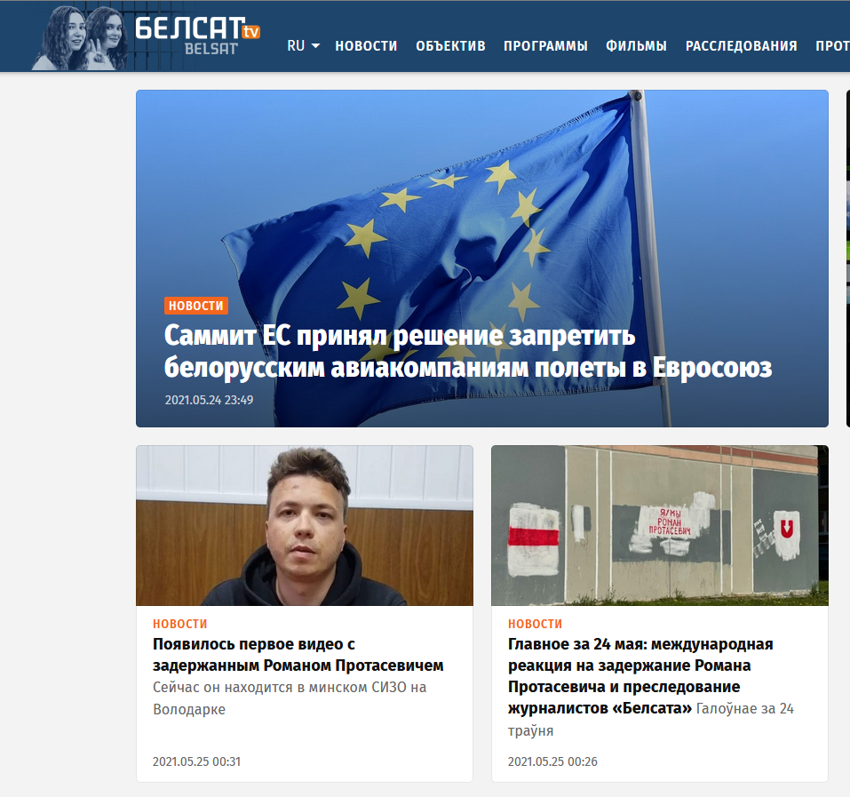Open the Фильмы menu item
The image size is (850, 797).
[637, 46]
